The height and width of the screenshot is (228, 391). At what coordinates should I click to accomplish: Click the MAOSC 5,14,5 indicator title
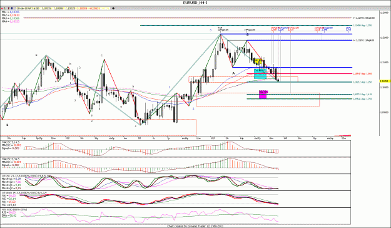point(11,142)
